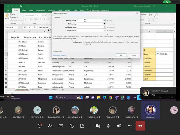This screenshot has width=180, height=135.
Task: Show hidden tray icons chevron
Action: (x=135, y=97)
